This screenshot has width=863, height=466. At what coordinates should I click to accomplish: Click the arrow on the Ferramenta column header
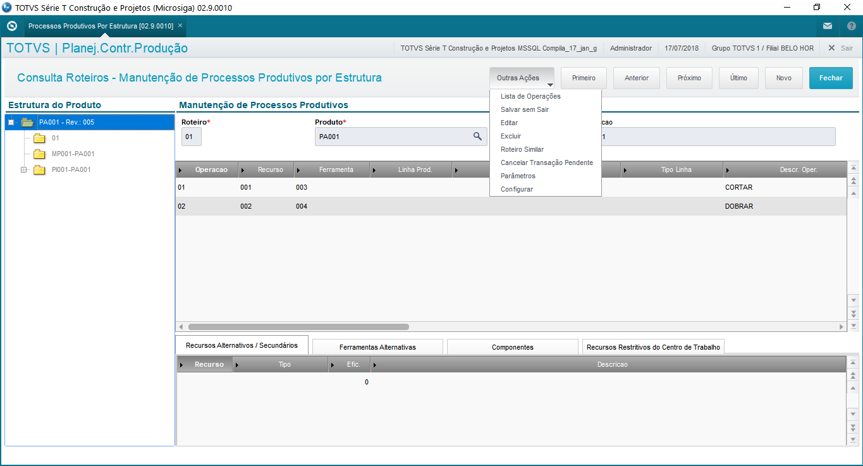(x=300, y=170)
